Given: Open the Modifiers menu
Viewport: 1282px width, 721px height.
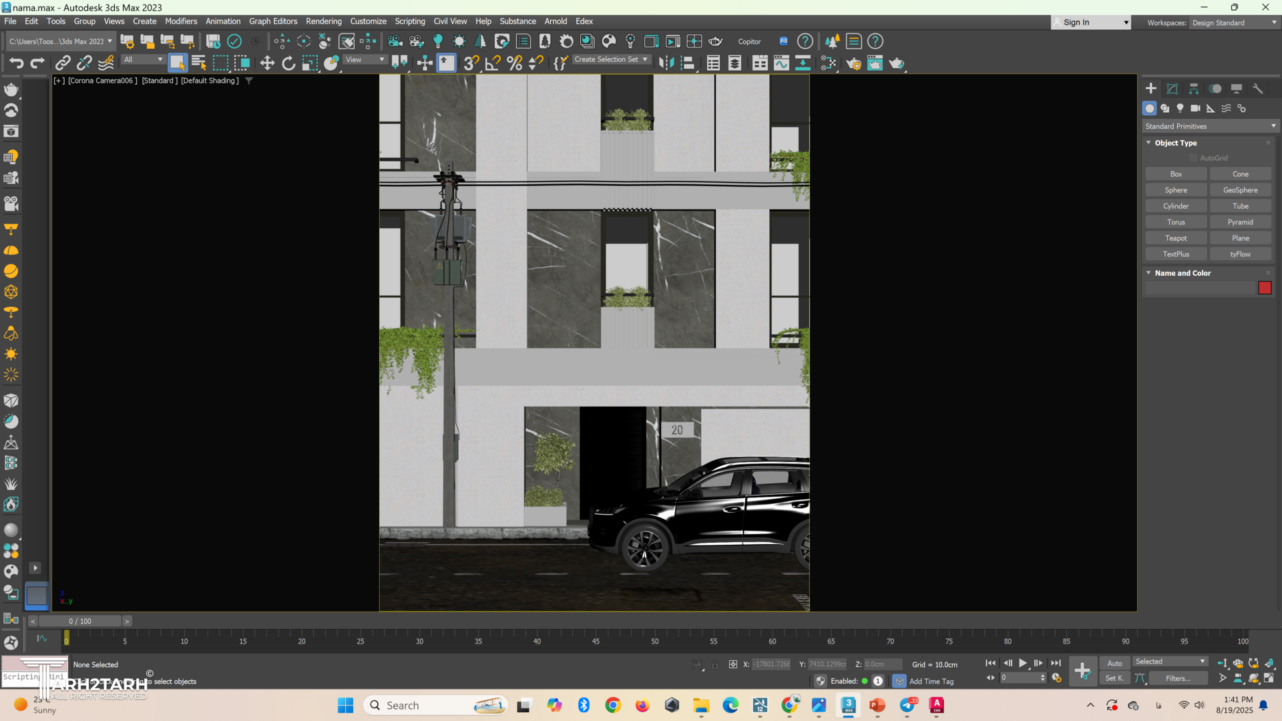Looking at the screenshot, I should pos(180,21).
